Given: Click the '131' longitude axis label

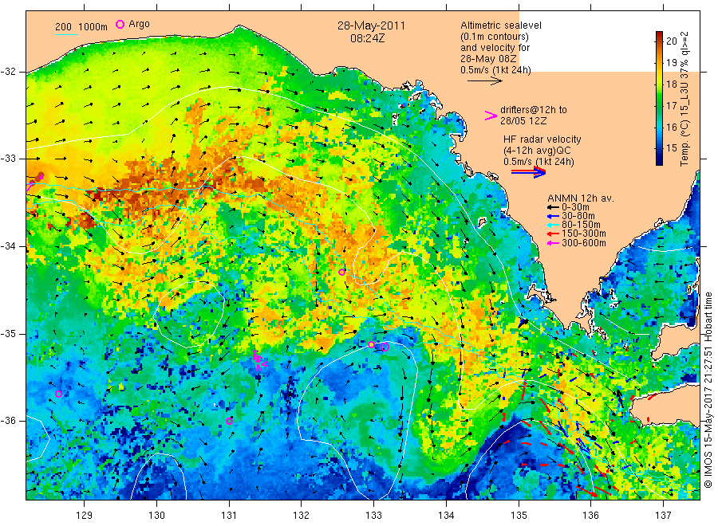Looking at the screenshot, I should (229, 516).
